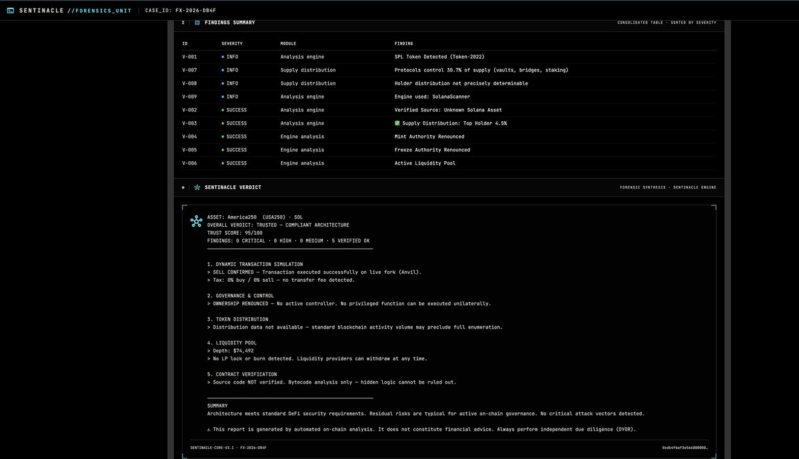Click the sigma symbol before Findings Summary

point(183,23)
